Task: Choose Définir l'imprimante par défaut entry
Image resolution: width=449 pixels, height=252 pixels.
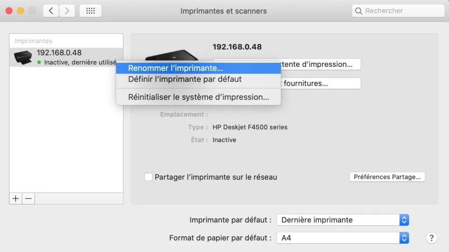Action: coord(198,79)
